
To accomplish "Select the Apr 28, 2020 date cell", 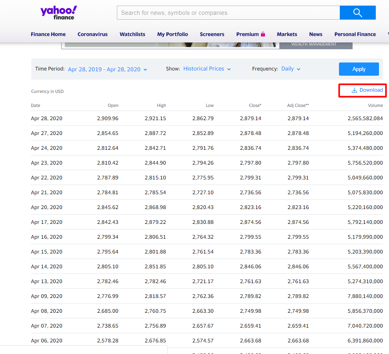I will tap(47, 119).
